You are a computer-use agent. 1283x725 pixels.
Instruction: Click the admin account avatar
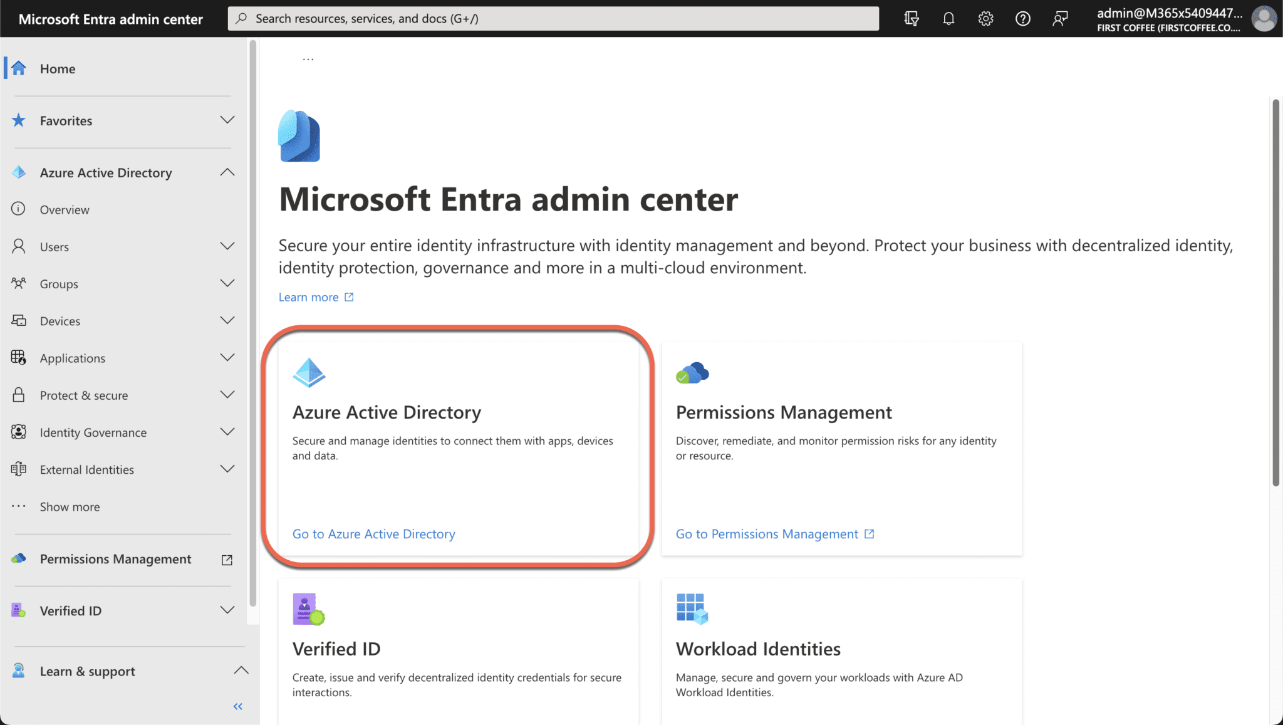[1264, 18]
